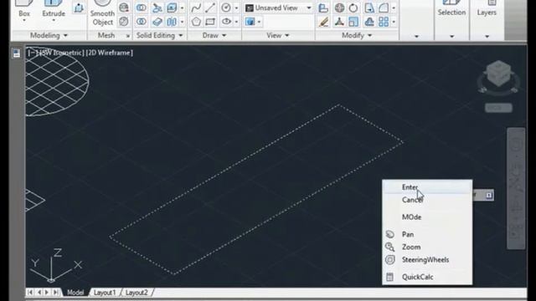Open the Array flyout dropdown arrow

[394, 22]
